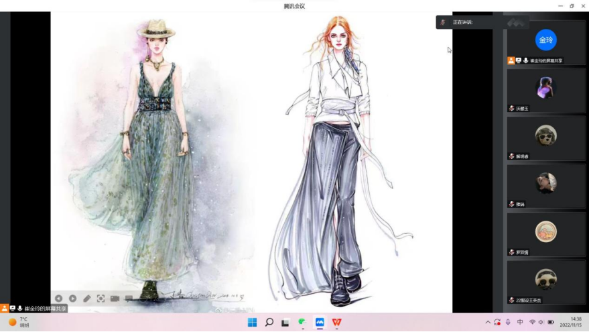Click the panda avatar of 22服设王英杰
This screenshot has height=332, width=589.
click(x=546, y=280)
